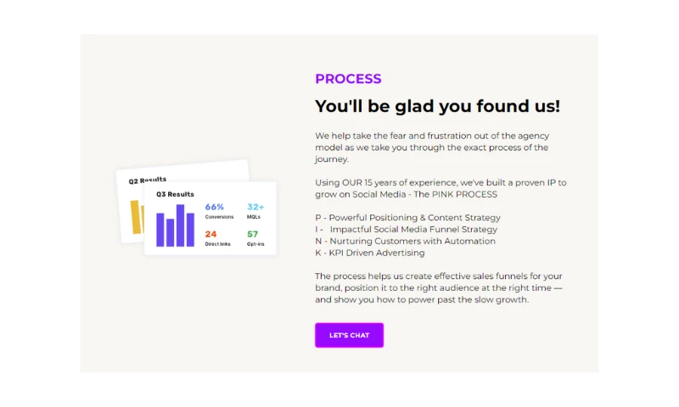This screenshot has height=407, width=679.
Task: Click the paragraph about fear and frustration
Action: [431, 147]
